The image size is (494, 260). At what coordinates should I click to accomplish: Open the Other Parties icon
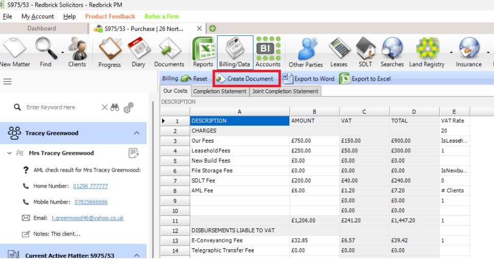(x=306, y=52)
